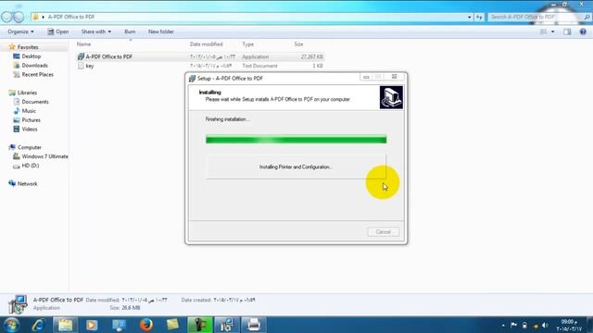Show hidden system tray icons
The width and height of the screenshot is (593, 333).
coord(503,325)
